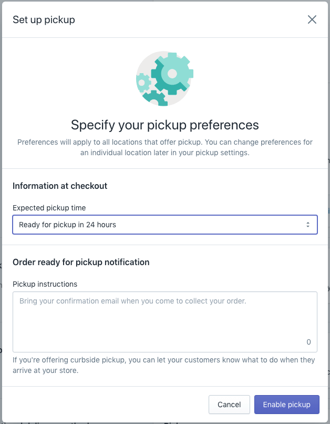Click the white hub of the large gear
Image resolution: width=330 pixels, height=424 pixels.
[x=172, y=73]
